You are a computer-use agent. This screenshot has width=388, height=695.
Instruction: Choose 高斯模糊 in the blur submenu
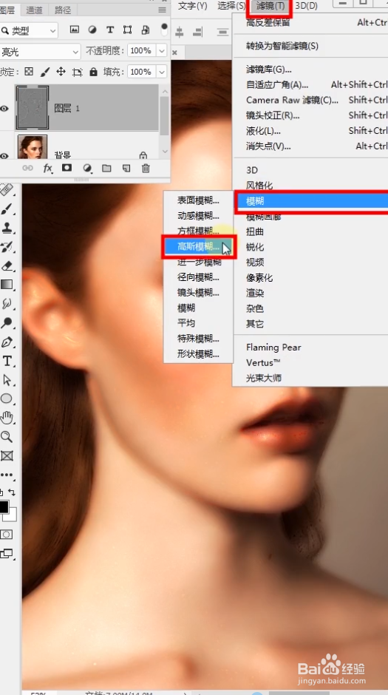[198, 246]
